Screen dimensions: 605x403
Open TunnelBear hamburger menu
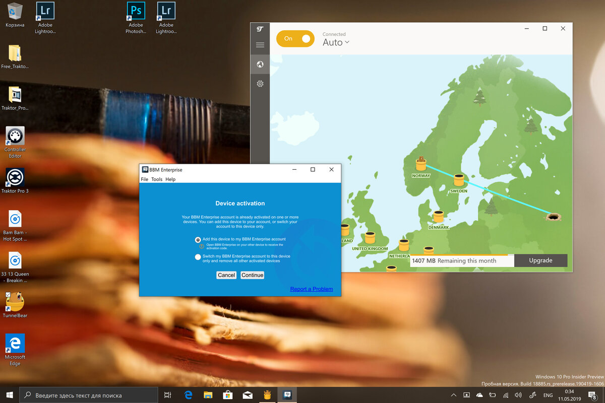point(260,45)
